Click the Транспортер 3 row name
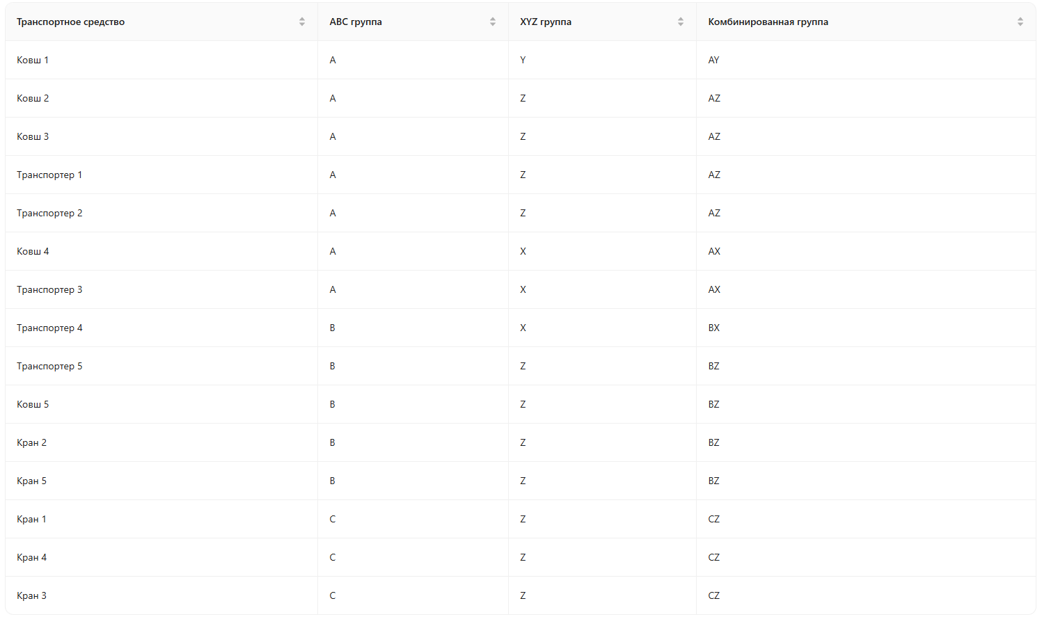This screenshot has height=617, width=1042. pyautogui.click(x=49, y=290)
